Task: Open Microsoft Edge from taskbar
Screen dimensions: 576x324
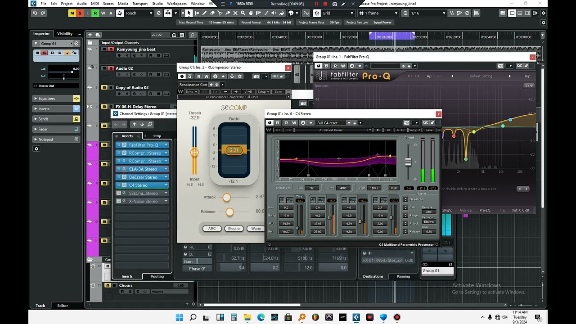Action: pos(261,317)
